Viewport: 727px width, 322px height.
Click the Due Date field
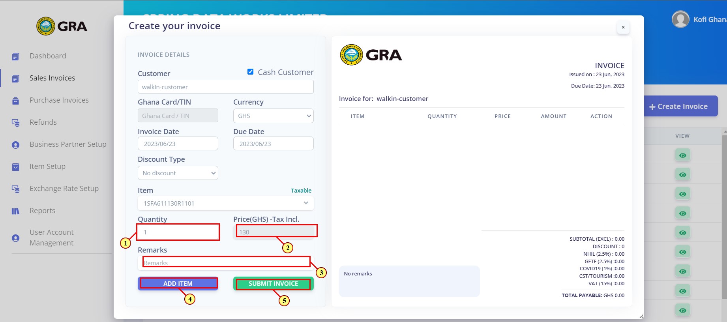[274, 144]
